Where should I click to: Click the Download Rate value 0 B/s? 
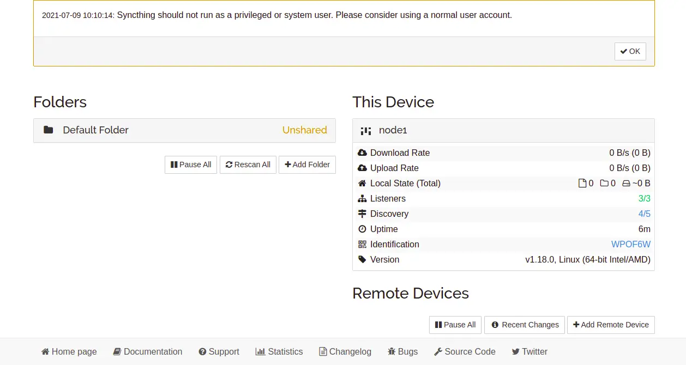coord(630,153)
